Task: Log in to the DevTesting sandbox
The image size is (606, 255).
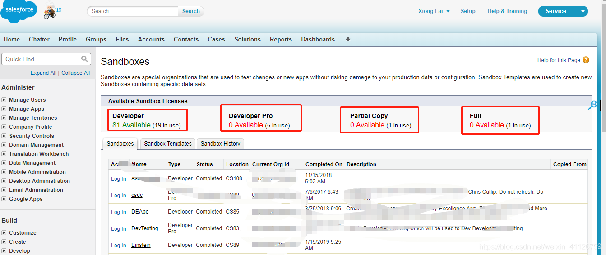Action: [x=119, y=229]
